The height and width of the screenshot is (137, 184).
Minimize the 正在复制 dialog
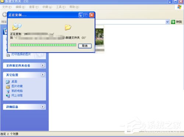point(81,15)
